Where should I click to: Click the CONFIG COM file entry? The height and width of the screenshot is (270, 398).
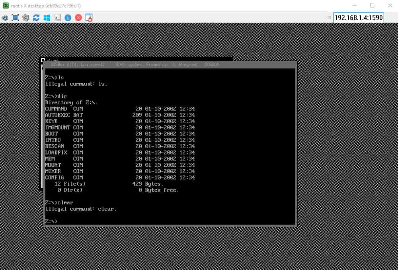120,178
